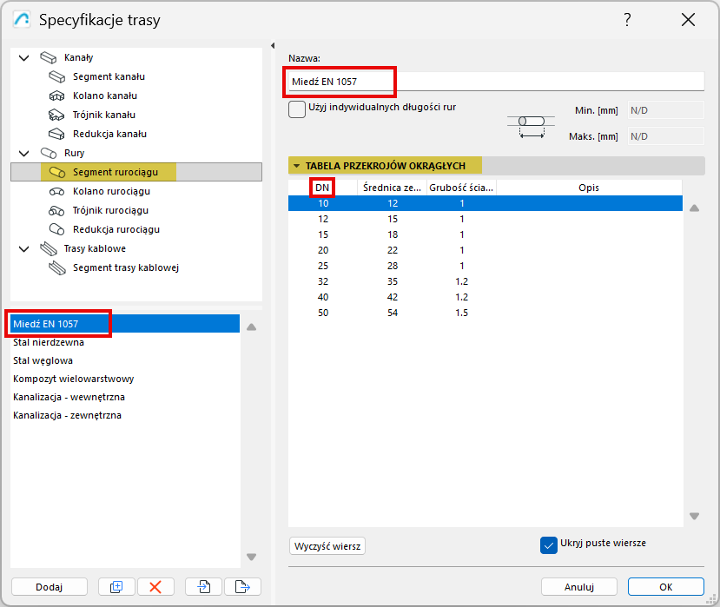Collapse the Kanały tree group
This screenshot has width=720, height=607.
point(23,58)
